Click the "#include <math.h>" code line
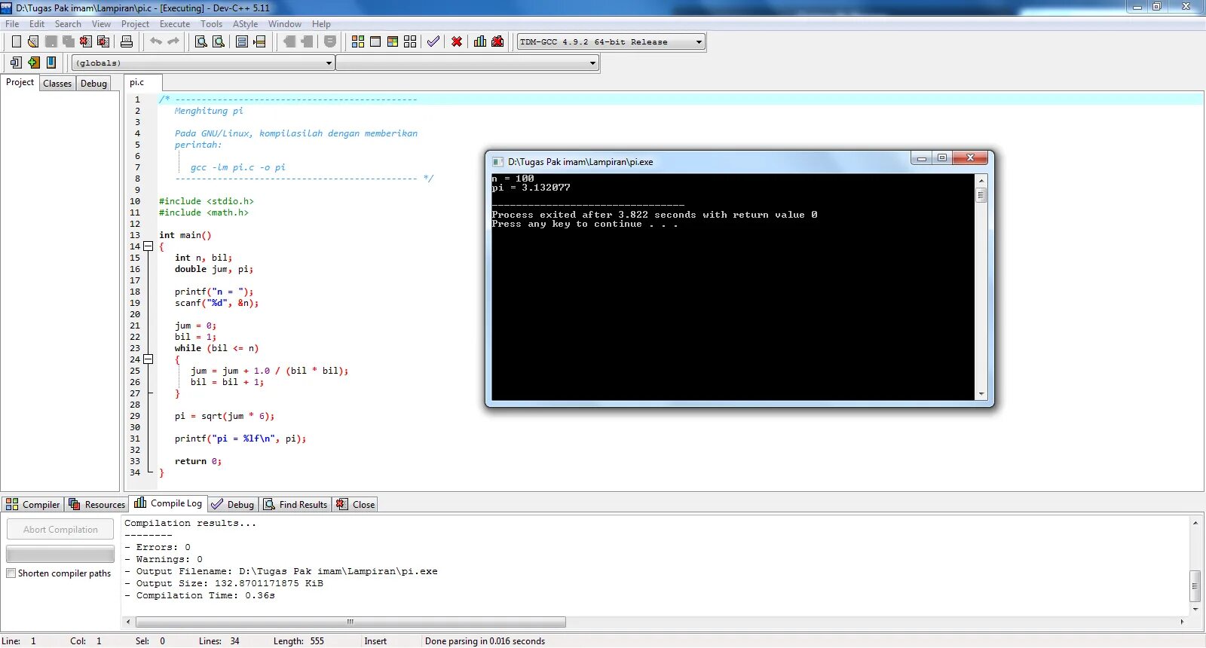This screenshot has height=648, width=1206. [x=204, y=212]
